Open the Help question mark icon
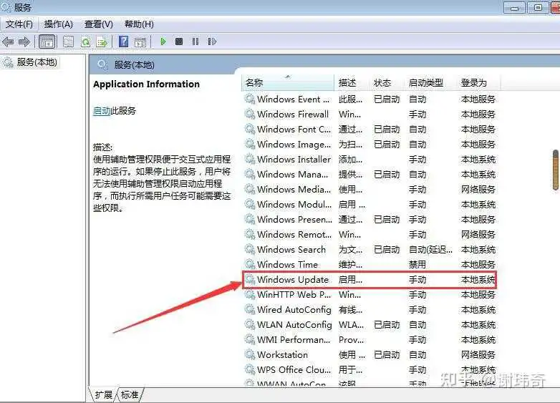 pyautogui.click(x=124, y=42)
